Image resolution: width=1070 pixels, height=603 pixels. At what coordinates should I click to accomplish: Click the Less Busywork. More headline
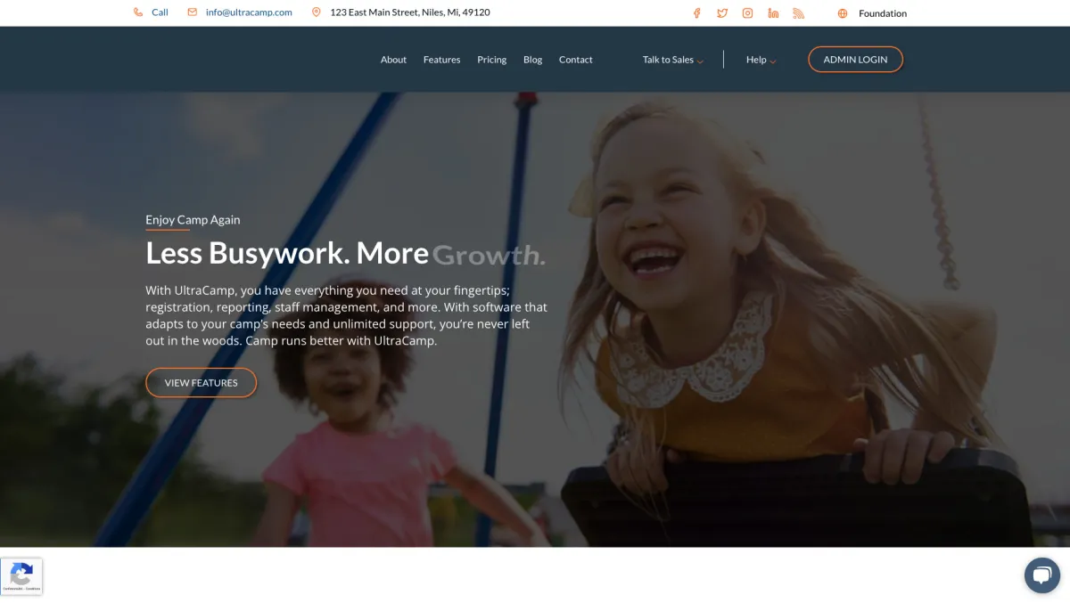coord(287,253)
